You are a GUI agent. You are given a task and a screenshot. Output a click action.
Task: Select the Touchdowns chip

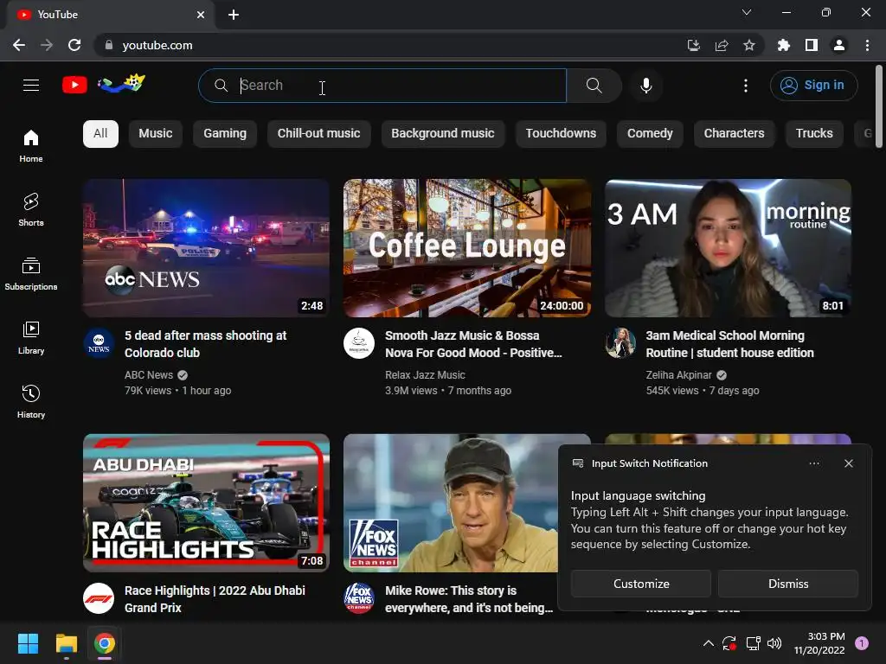pyautogui.click(x=561, y=134)
